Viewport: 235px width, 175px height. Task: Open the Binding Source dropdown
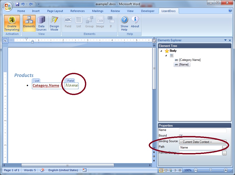pyautogui.click(x=203, y=142)
